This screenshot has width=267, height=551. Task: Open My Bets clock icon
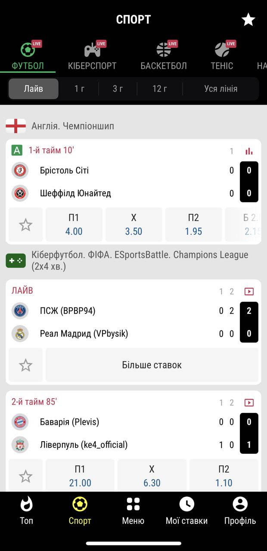pyautogui.click(x=186, y=511)
